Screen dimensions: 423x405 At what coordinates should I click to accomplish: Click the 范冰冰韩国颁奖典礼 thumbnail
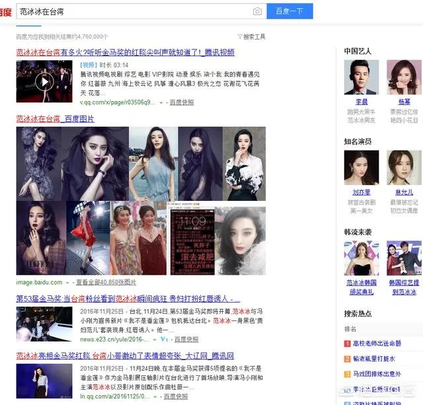tap(361, 258)
